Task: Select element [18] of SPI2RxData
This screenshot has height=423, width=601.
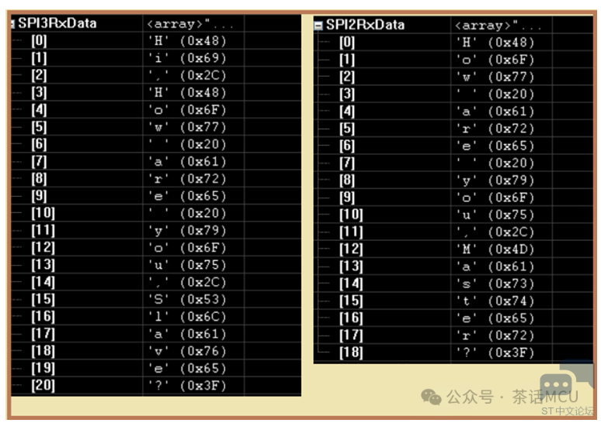Action: 351,352
